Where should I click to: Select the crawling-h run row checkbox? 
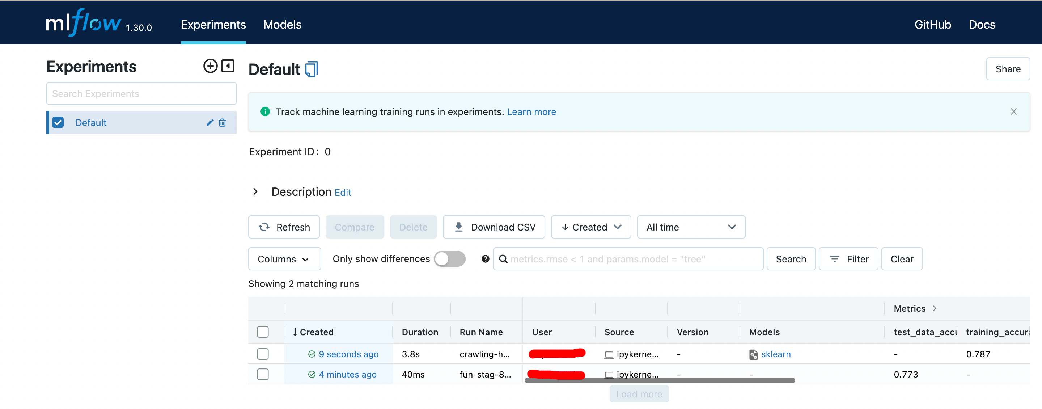click(x=263, y=354)
